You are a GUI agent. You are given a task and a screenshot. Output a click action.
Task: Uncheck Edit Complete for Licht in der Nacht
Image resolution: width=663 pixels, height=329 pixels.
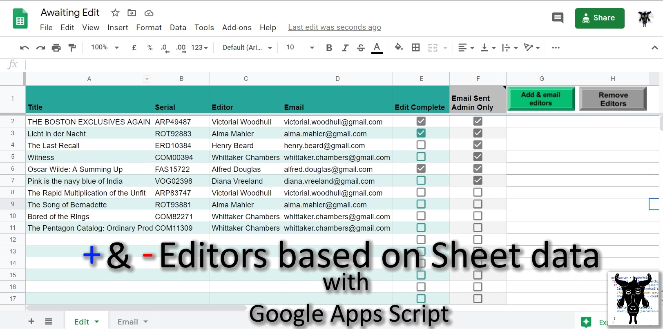[421, 133]
